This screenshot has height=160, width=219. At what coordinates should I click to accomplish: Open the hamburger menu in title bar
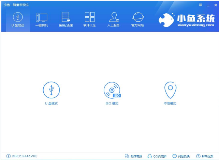(x=201, y=5)
